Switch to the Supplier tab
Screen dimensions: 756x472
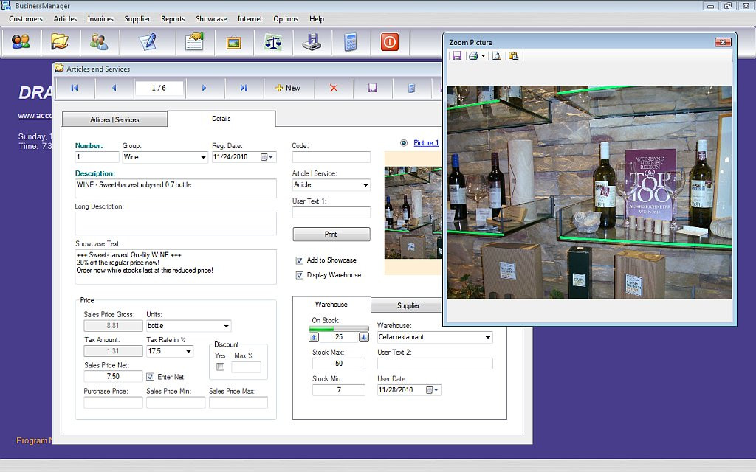pos(408,305)
